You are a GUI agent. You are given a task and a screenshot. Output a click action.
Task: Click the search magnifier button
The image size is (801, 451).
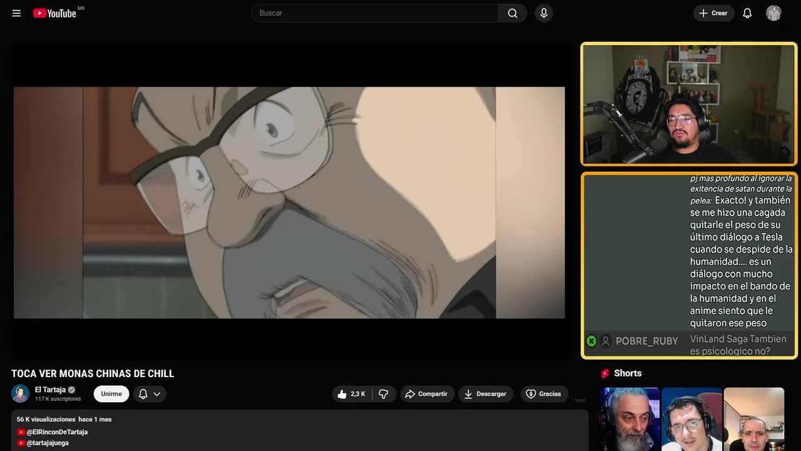pos(513,13)
